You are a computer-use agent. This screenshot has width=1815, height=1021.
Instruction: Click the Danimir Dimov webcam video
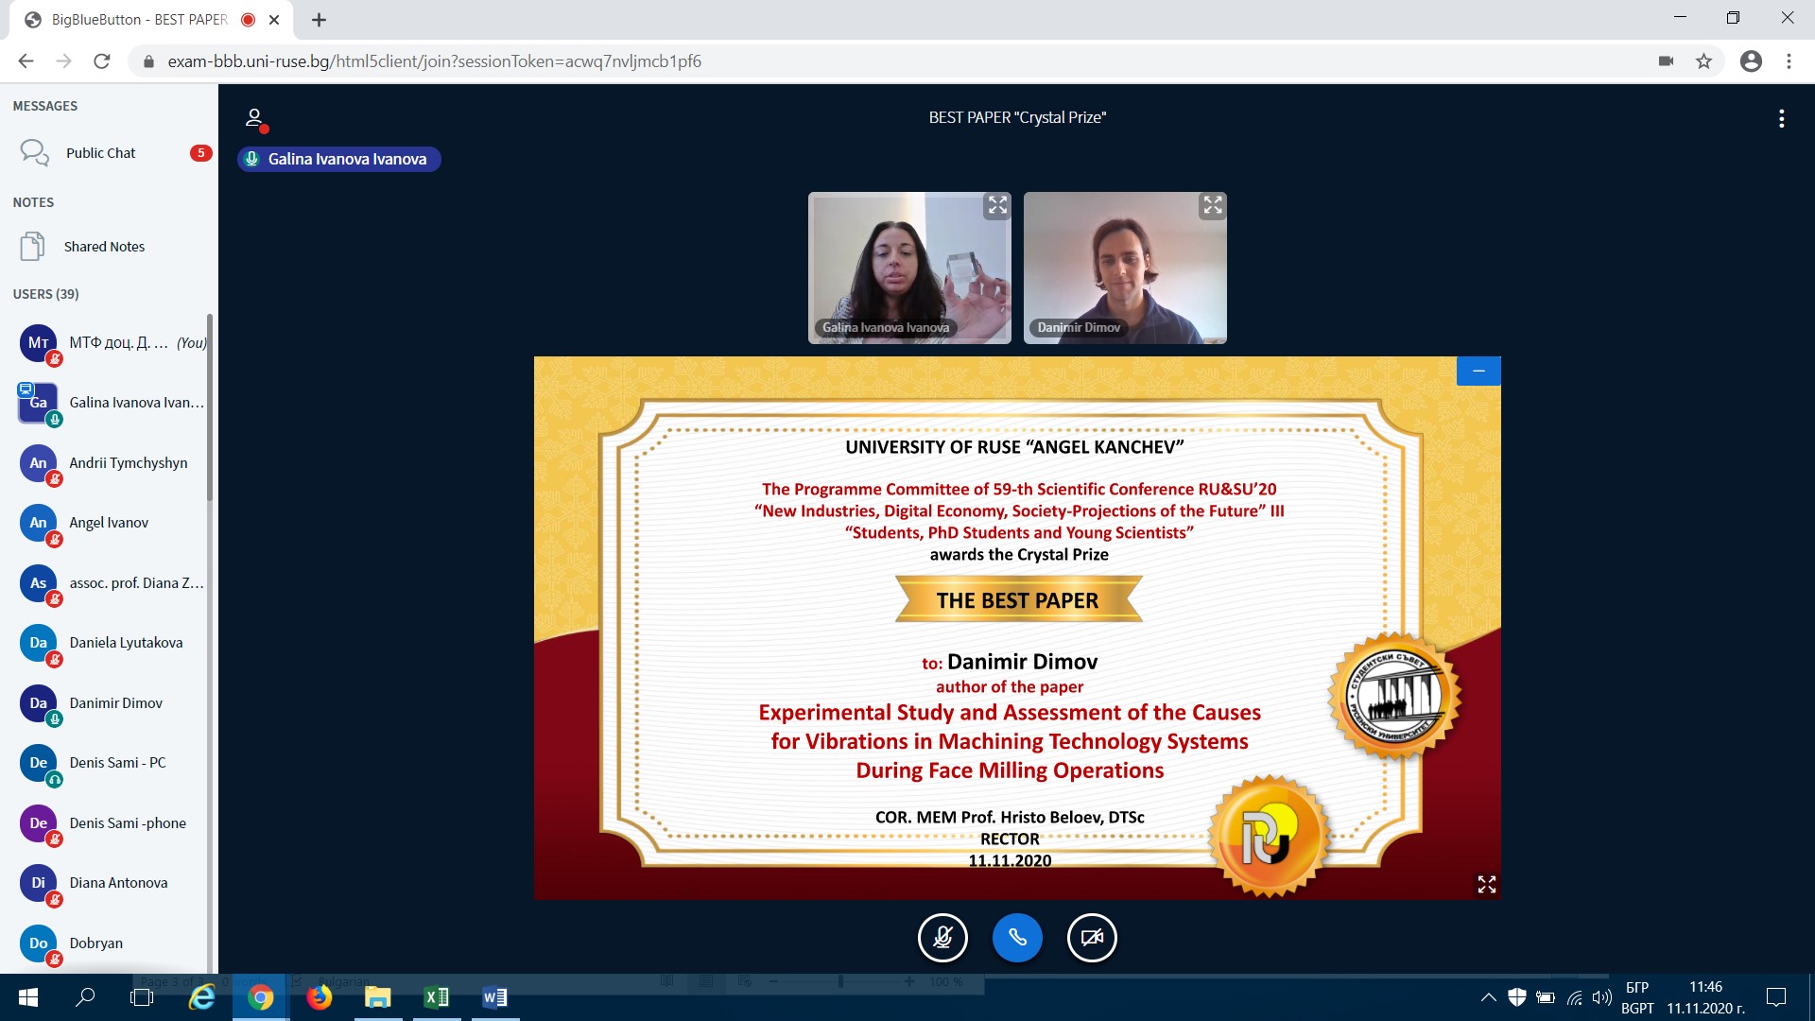1125,268
